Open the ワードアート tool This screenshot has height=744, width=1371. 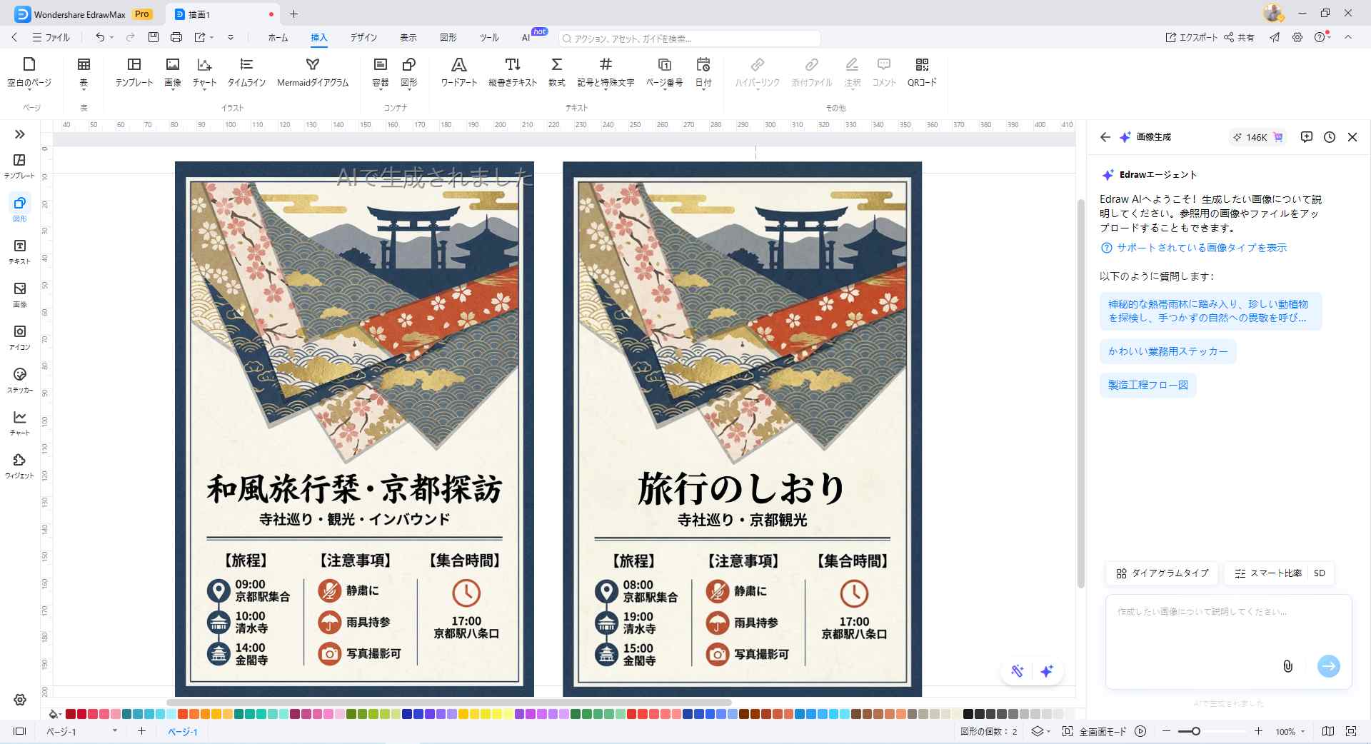pyautogui.click(x=460, y=71)
